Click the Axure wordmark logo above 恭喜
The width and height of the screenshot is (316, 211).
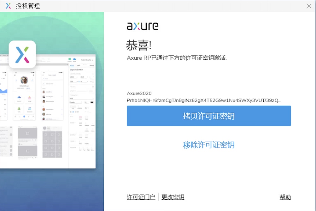[x=143, y=26]
